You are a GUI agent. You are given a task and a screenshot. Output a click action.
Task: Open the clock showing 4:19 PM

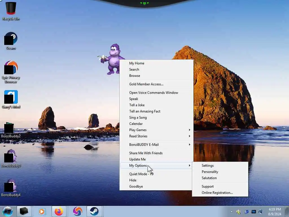[275, 212]
